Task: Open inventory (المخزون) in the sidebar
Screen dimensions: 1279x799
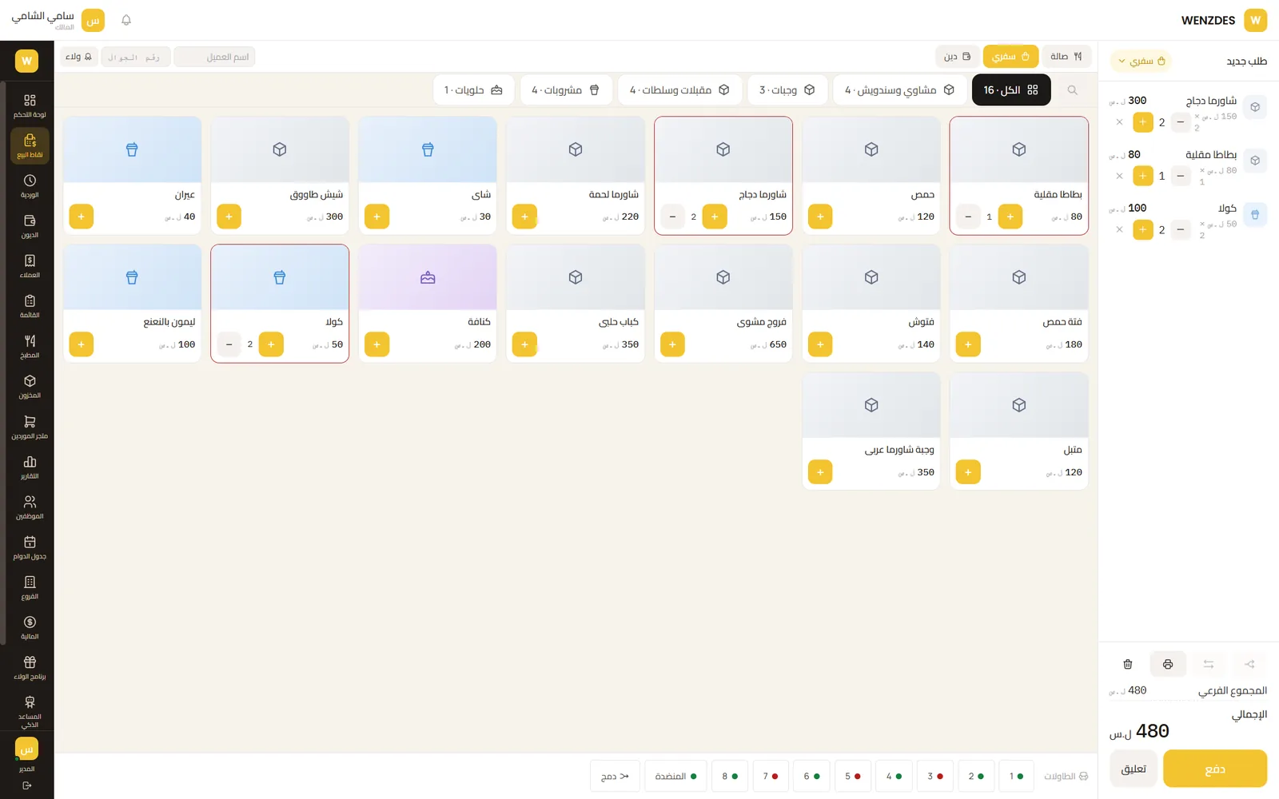Action: click(30, 387)
